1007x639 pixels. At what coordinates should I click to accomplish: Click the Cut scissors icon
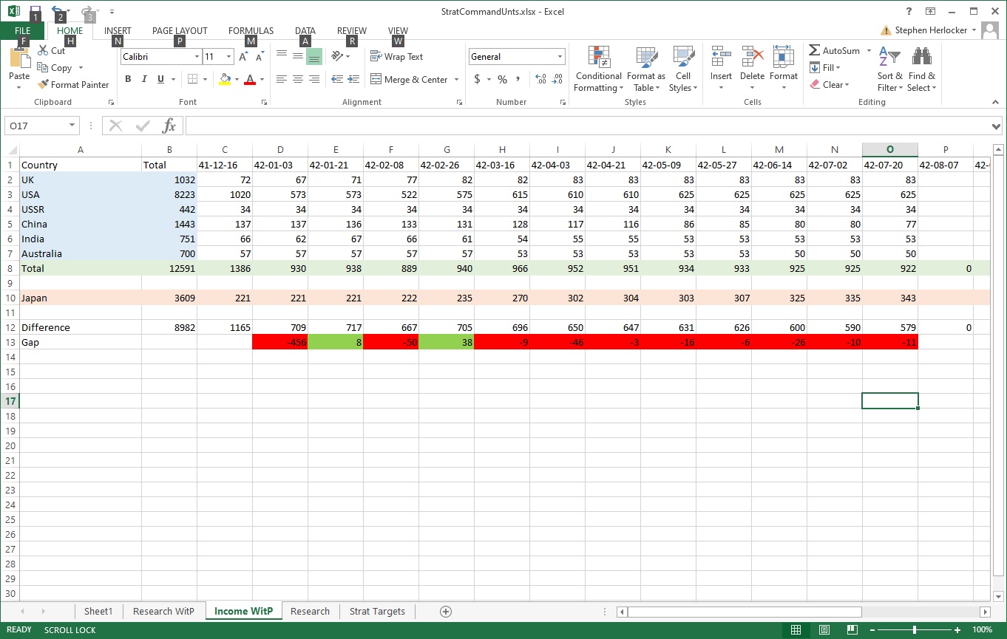(x=43, y=50)
